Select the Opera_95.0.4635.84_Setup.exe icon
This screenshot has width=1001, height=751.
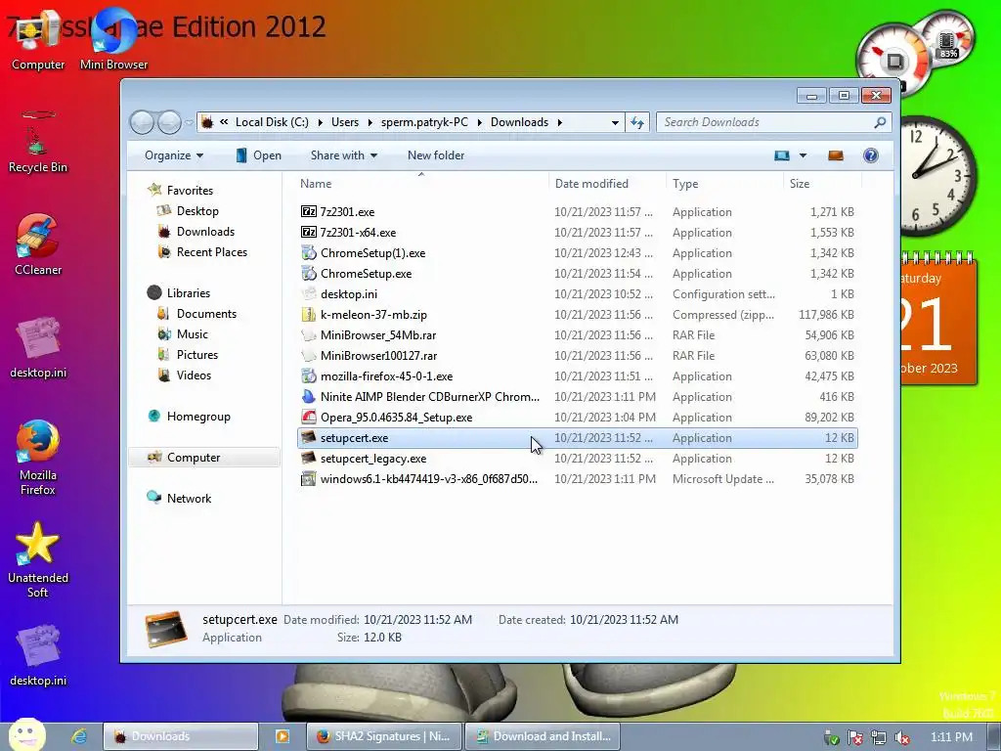(x=308, y=417)
